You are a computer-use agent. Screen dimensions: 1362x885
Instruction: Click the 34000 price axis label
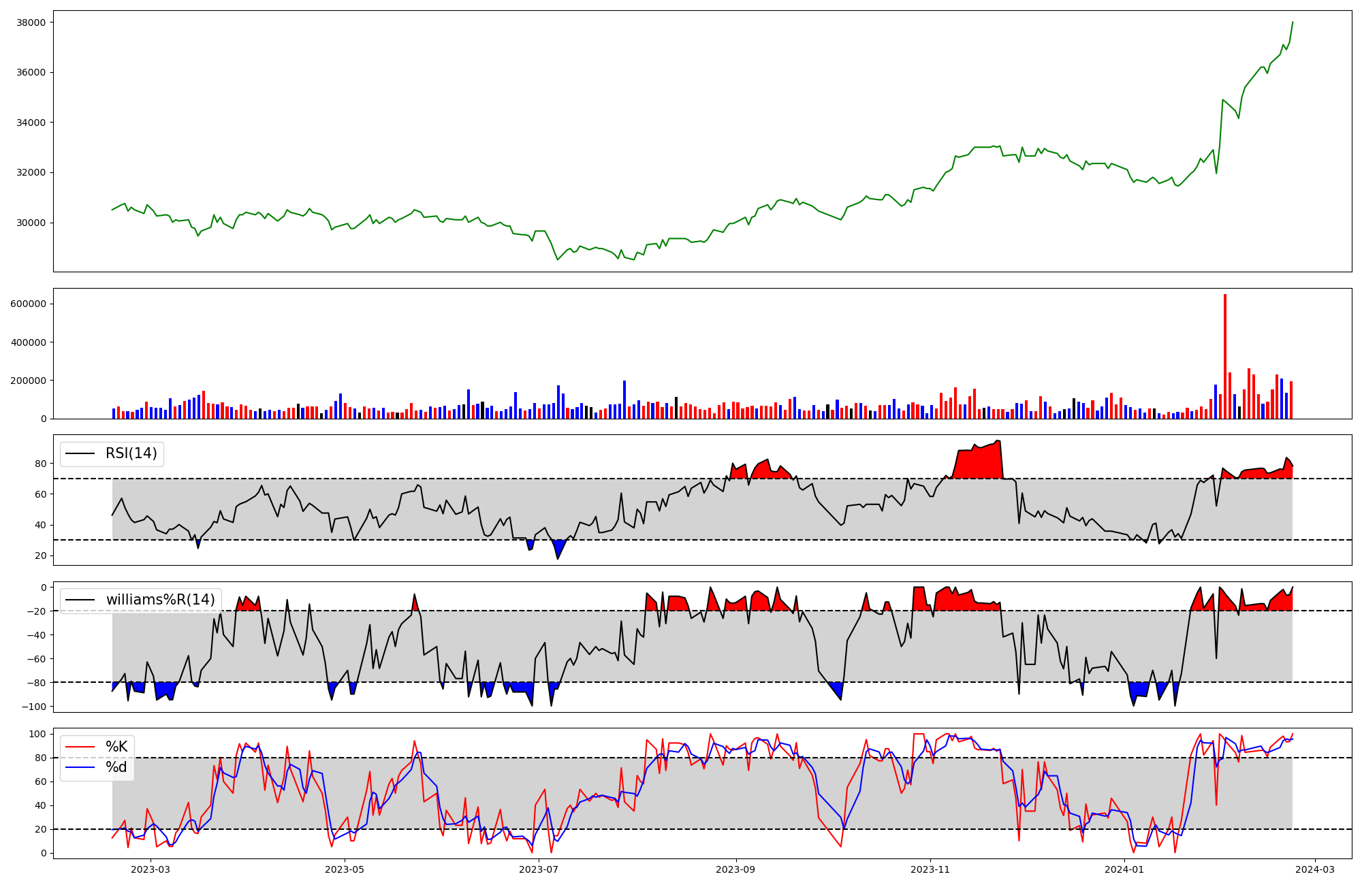coord(31,123)
